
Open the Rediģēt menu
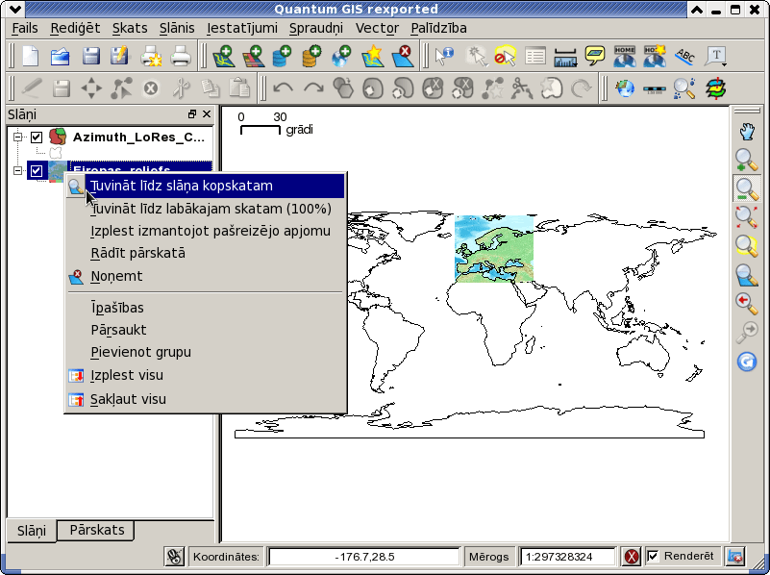[x=75, y=29]
